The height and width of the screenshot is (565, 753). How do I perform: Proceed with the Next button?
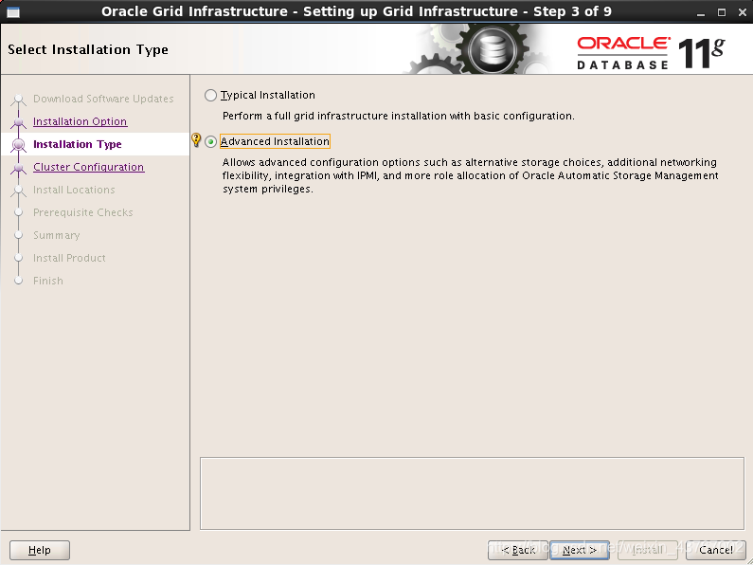coord(580,550)
